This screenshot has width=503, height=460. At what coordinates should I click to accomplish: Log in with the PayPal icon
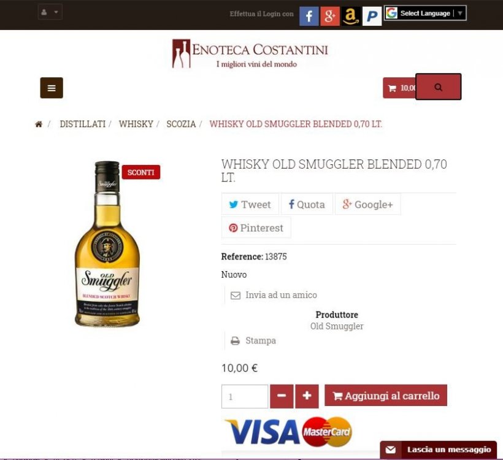coord(372,16)
